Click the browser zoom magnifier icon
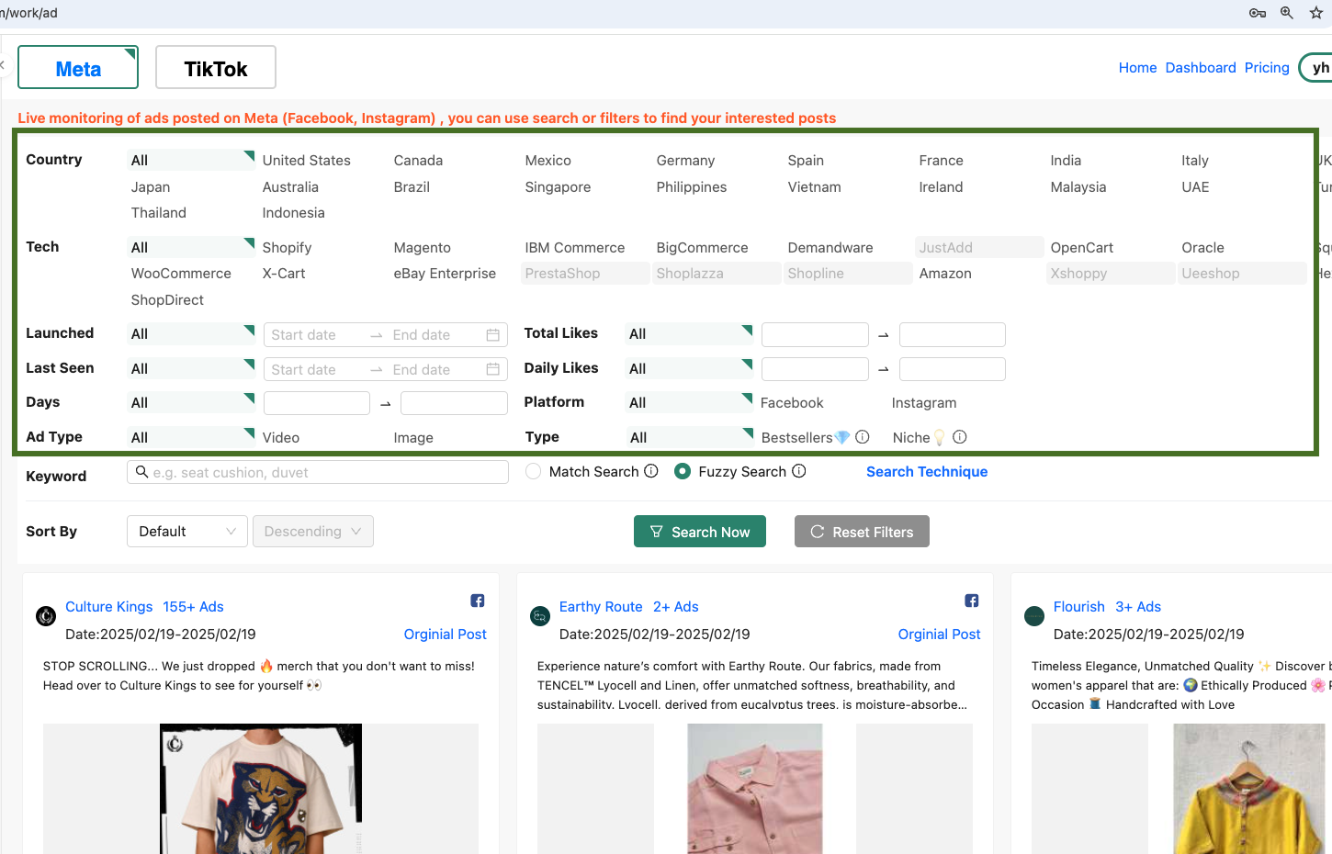1332x854 pixels. [x=1286, y=13]
